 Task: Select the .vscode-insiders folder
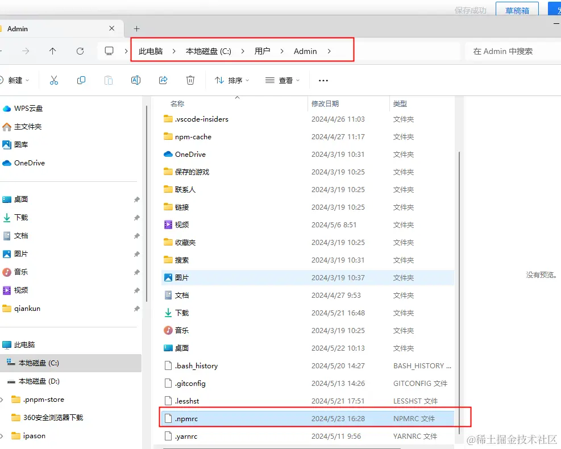click(307, 119)
